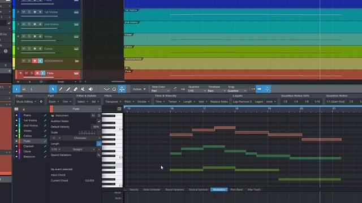
Task: Open the Transpose dropdown under Pitch
Action: point(113,101)
